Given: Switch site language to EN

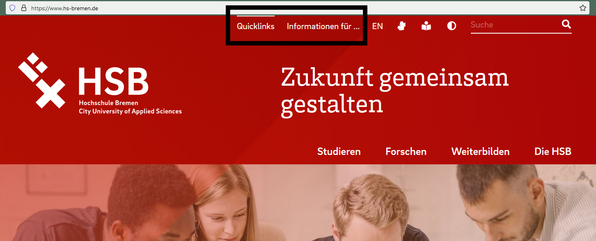Looking at the screenshot, I should coord(378,26).
